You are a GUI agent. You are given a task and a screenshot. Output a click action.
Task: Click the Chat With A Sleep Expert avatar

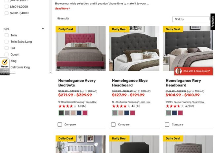click(179, 71)
